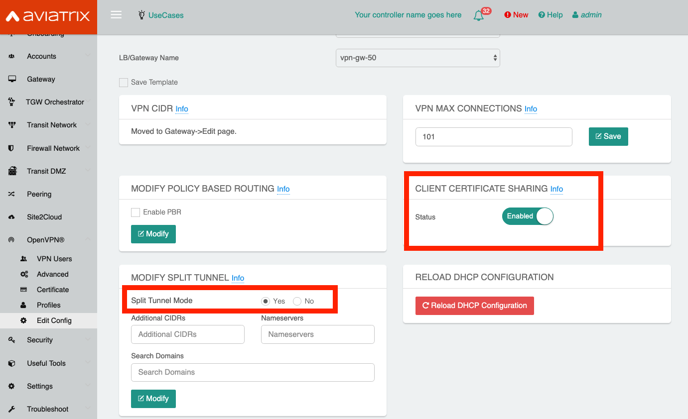Click the Firewall Network shield icon

[12, 148]
